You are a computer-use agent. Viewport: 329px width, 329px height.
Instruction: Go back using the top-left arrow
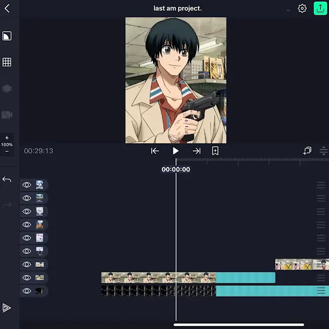click(7, 9)
